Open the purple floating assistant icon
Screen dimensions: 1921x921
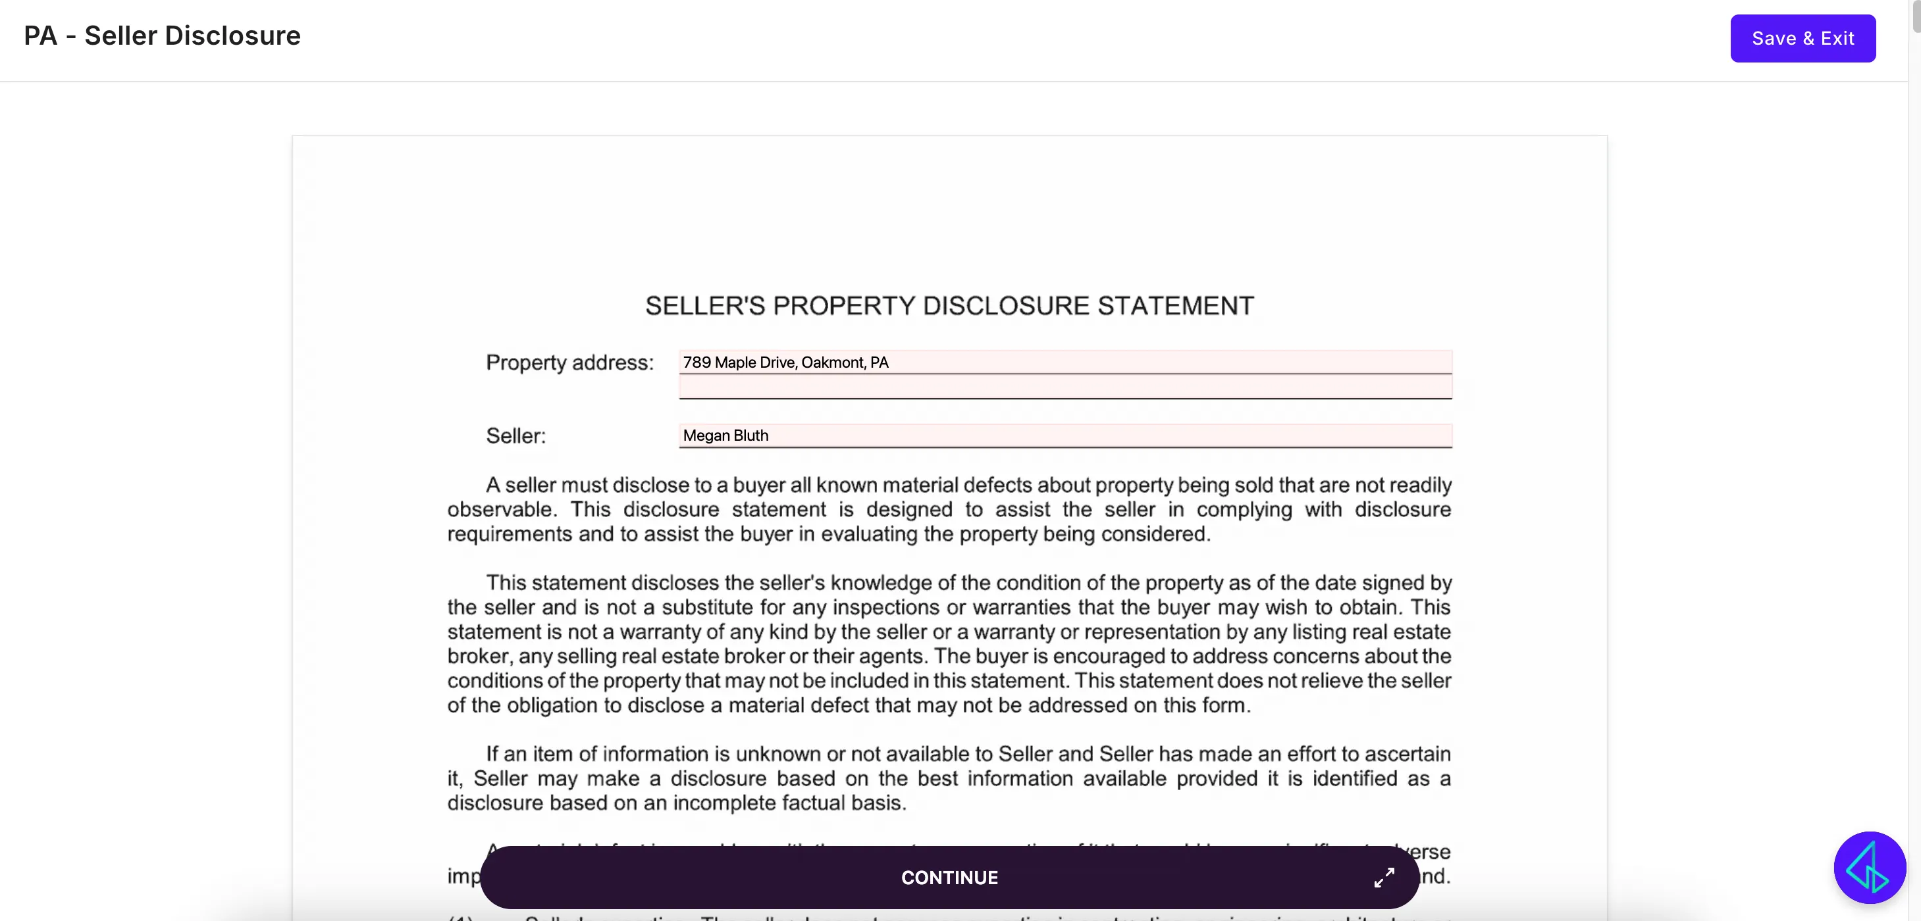(1870, 867)
